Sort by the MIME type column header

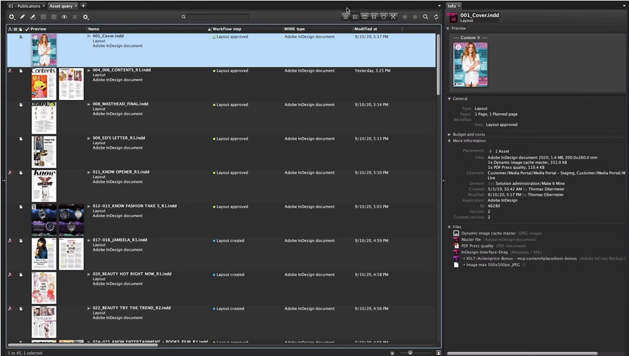(x=318, y=29)
